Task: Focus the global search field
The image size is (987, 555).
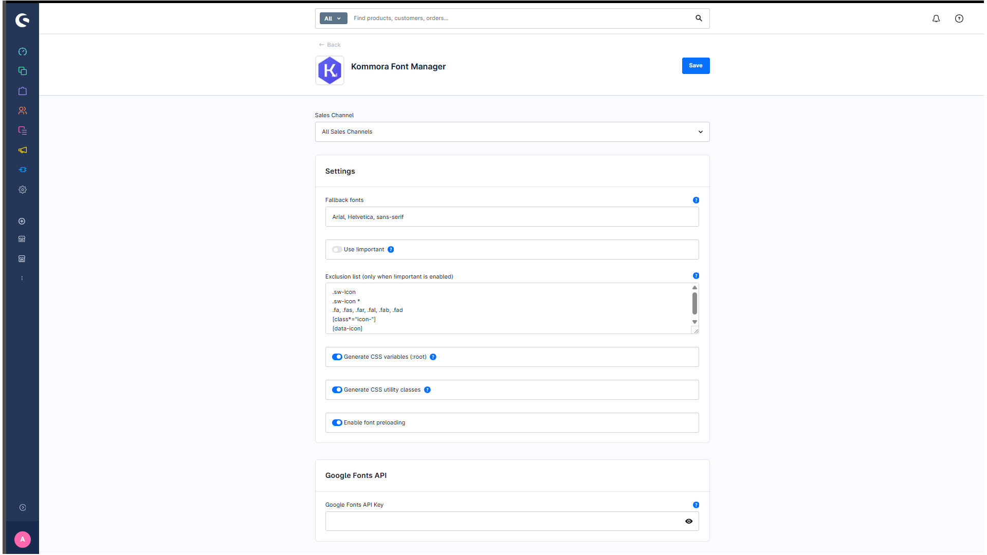Action: coord(519,18)
